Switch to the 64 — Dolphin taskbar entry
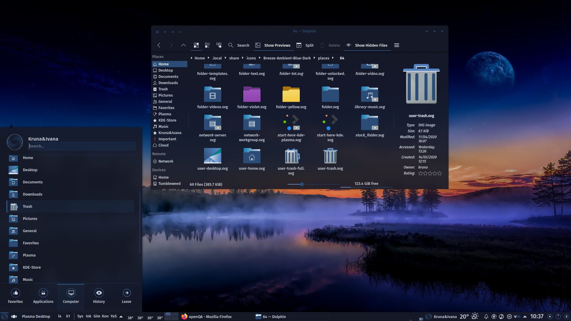 click(291, 317)
